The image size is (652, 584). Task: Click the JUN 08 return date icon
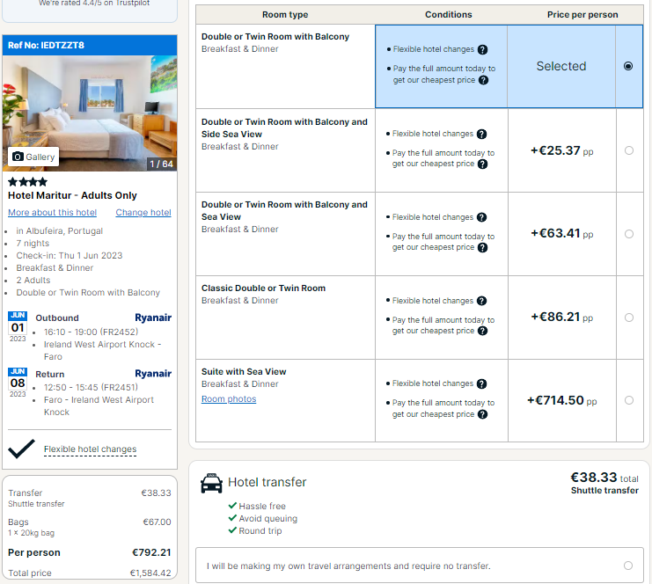(x=18, y=383)
